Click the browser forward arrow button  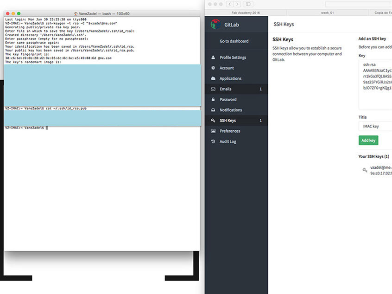click(237, 4)
